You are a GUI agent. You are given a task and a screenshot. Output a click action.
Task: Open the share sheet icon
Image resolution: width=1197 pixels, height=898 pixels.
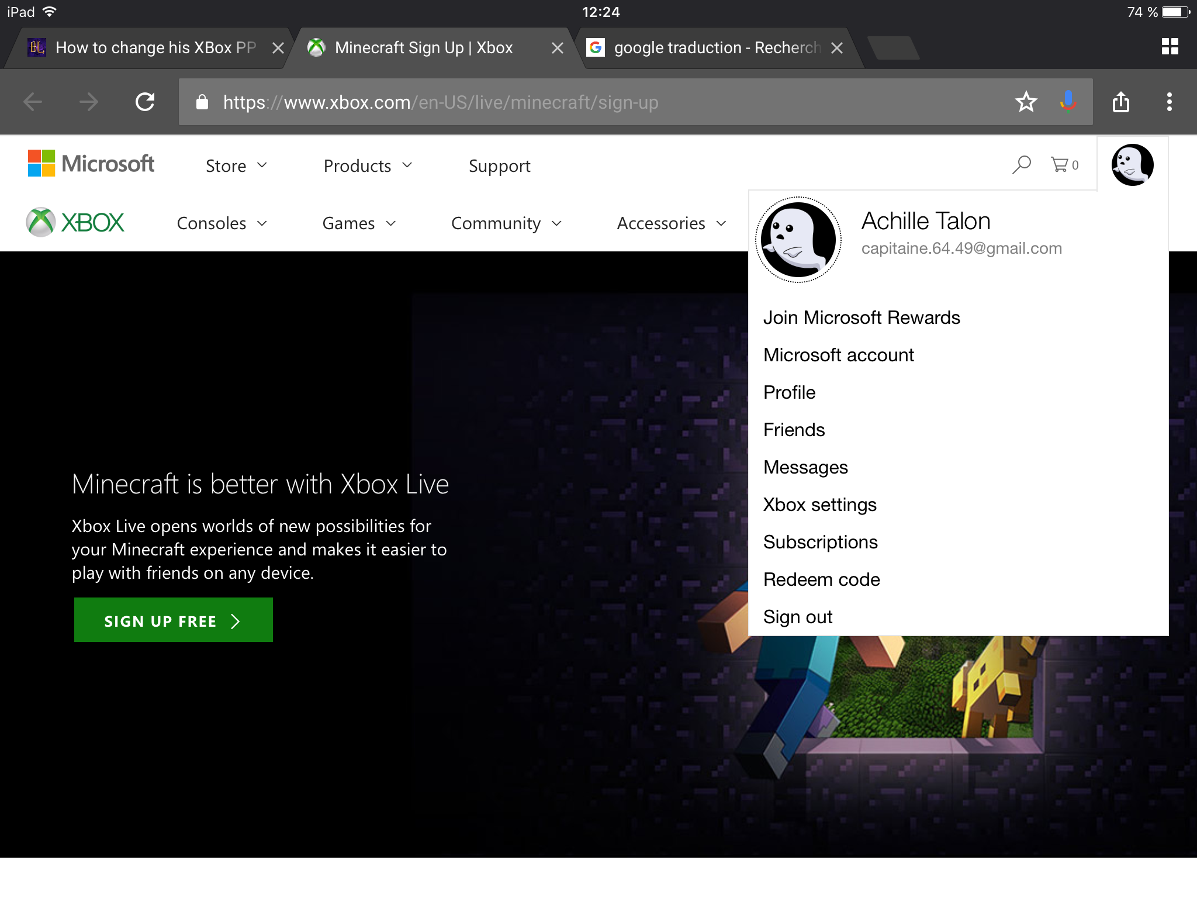pos(1121,102)
